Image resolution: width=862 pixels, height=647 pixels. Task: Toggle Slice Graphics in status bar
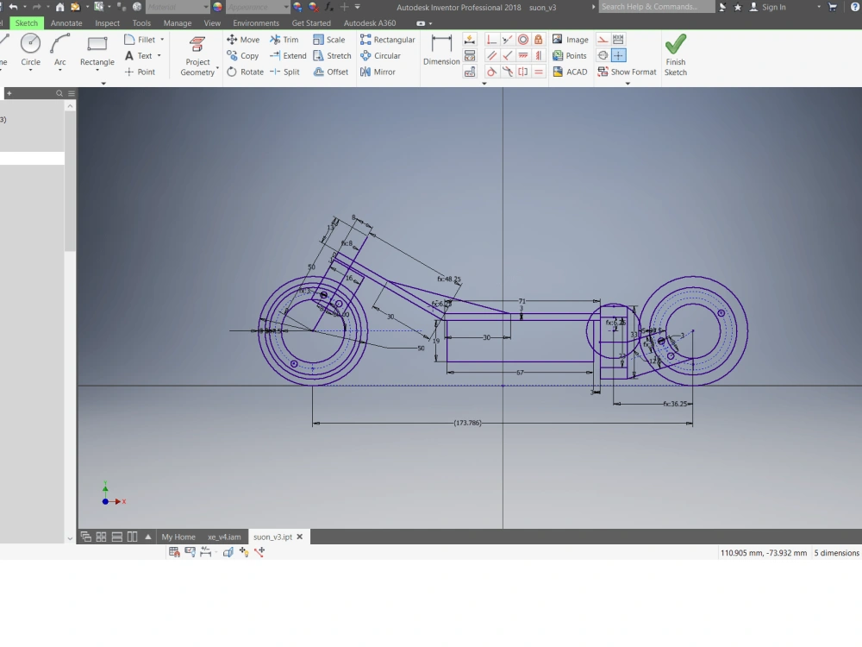click(x=228, y=552)
